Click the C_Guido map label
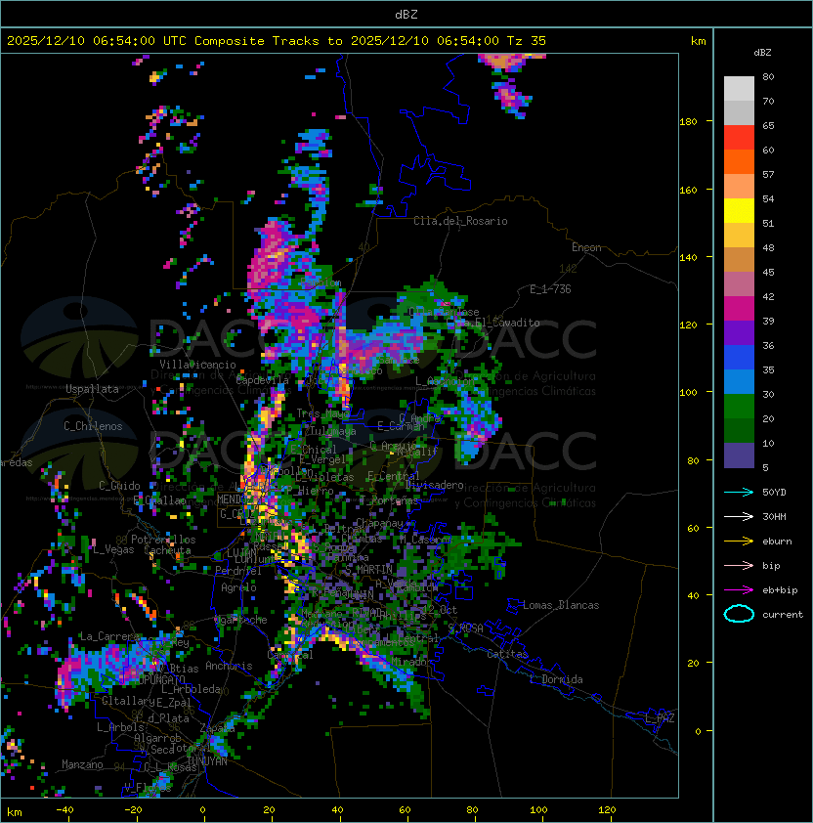Screen dimensions: 813x823 coord(119,486)
